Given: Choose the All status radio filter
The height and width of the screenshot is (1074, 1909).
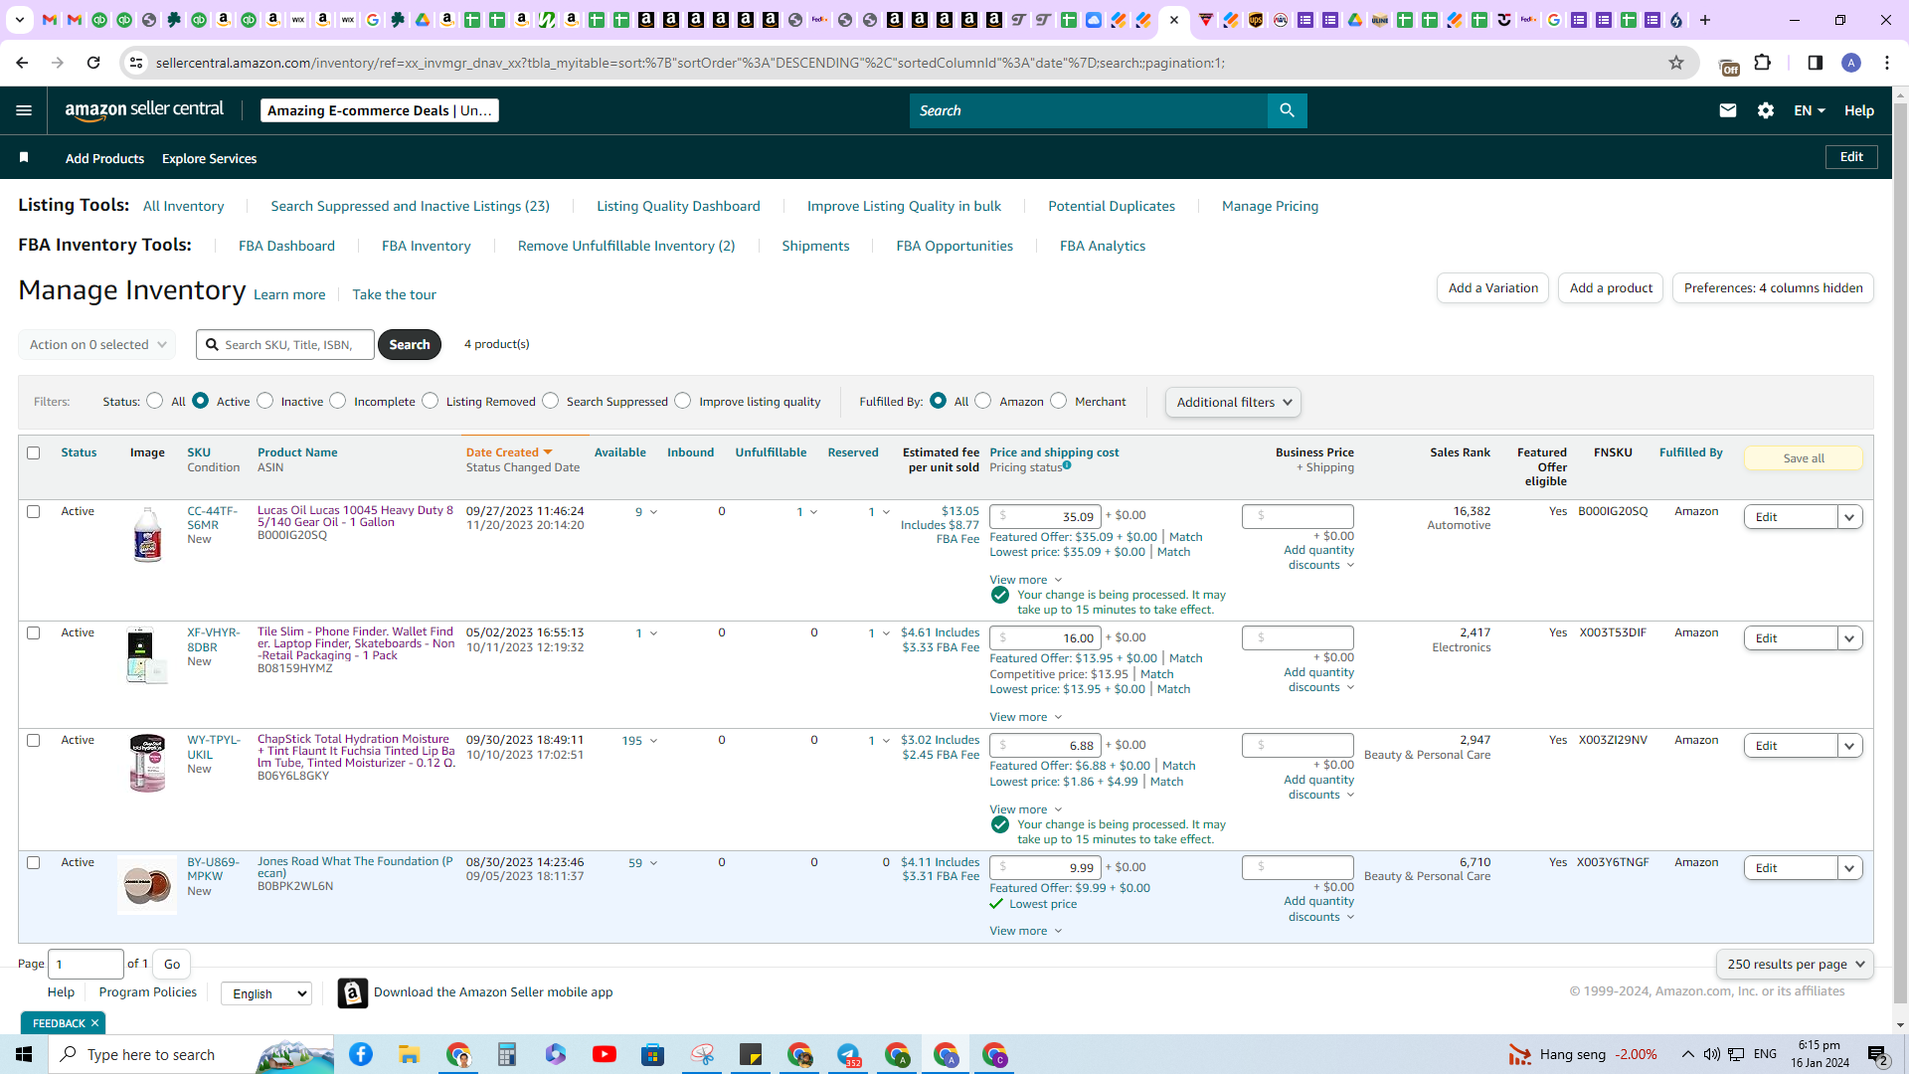Looking at the screenshot, I should pyautogui.click(x=154, y=401).
